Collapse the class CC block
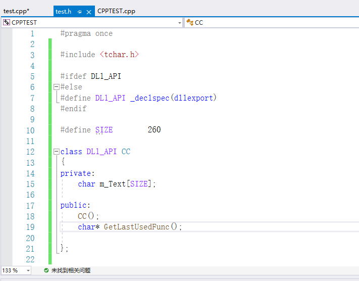 57,152
